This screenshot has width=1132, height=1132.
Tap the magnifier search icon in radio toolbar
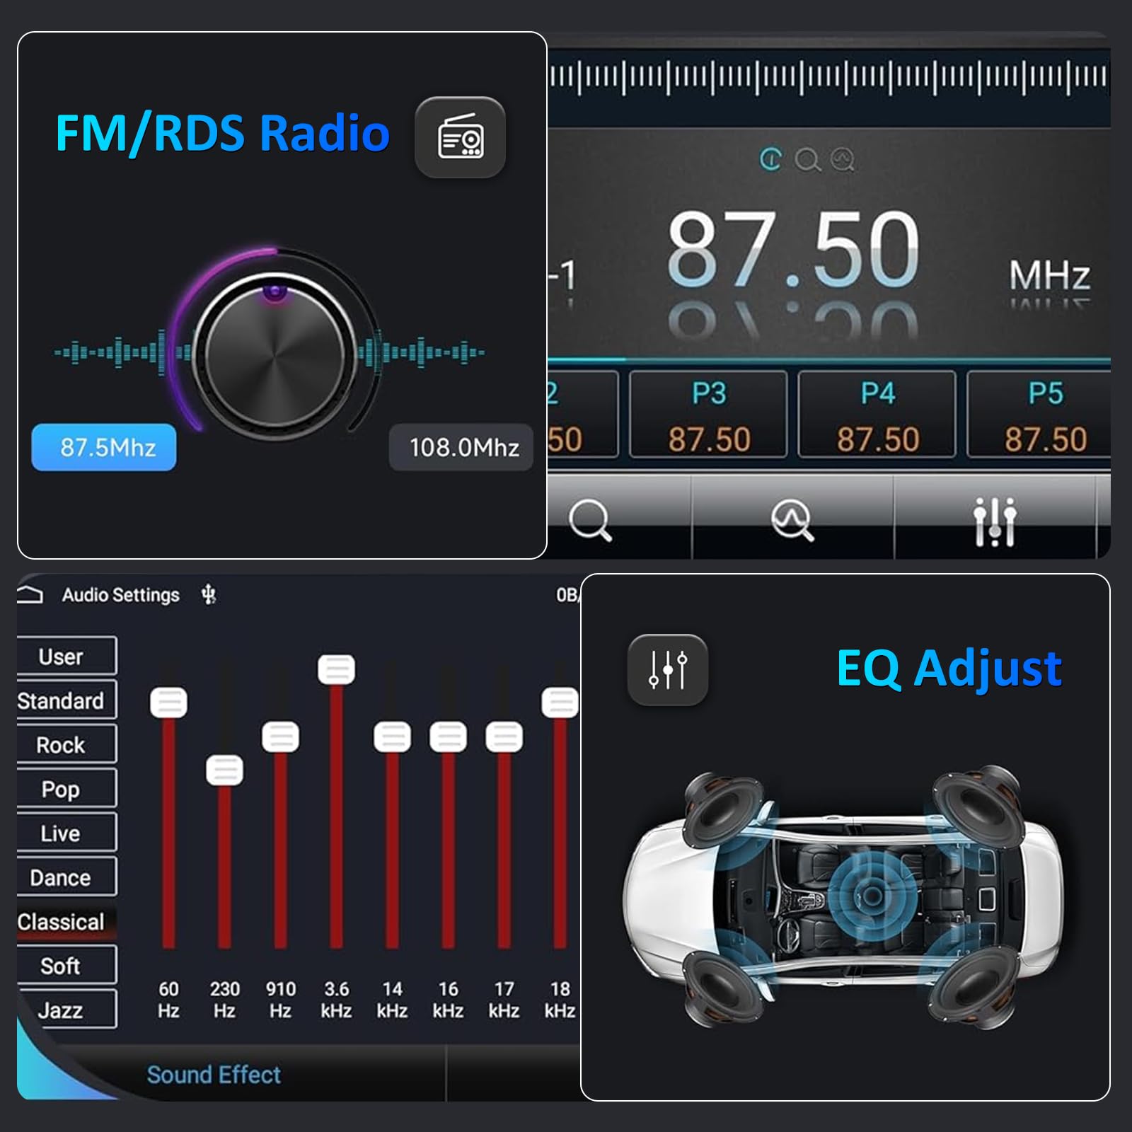pos(589,521)
